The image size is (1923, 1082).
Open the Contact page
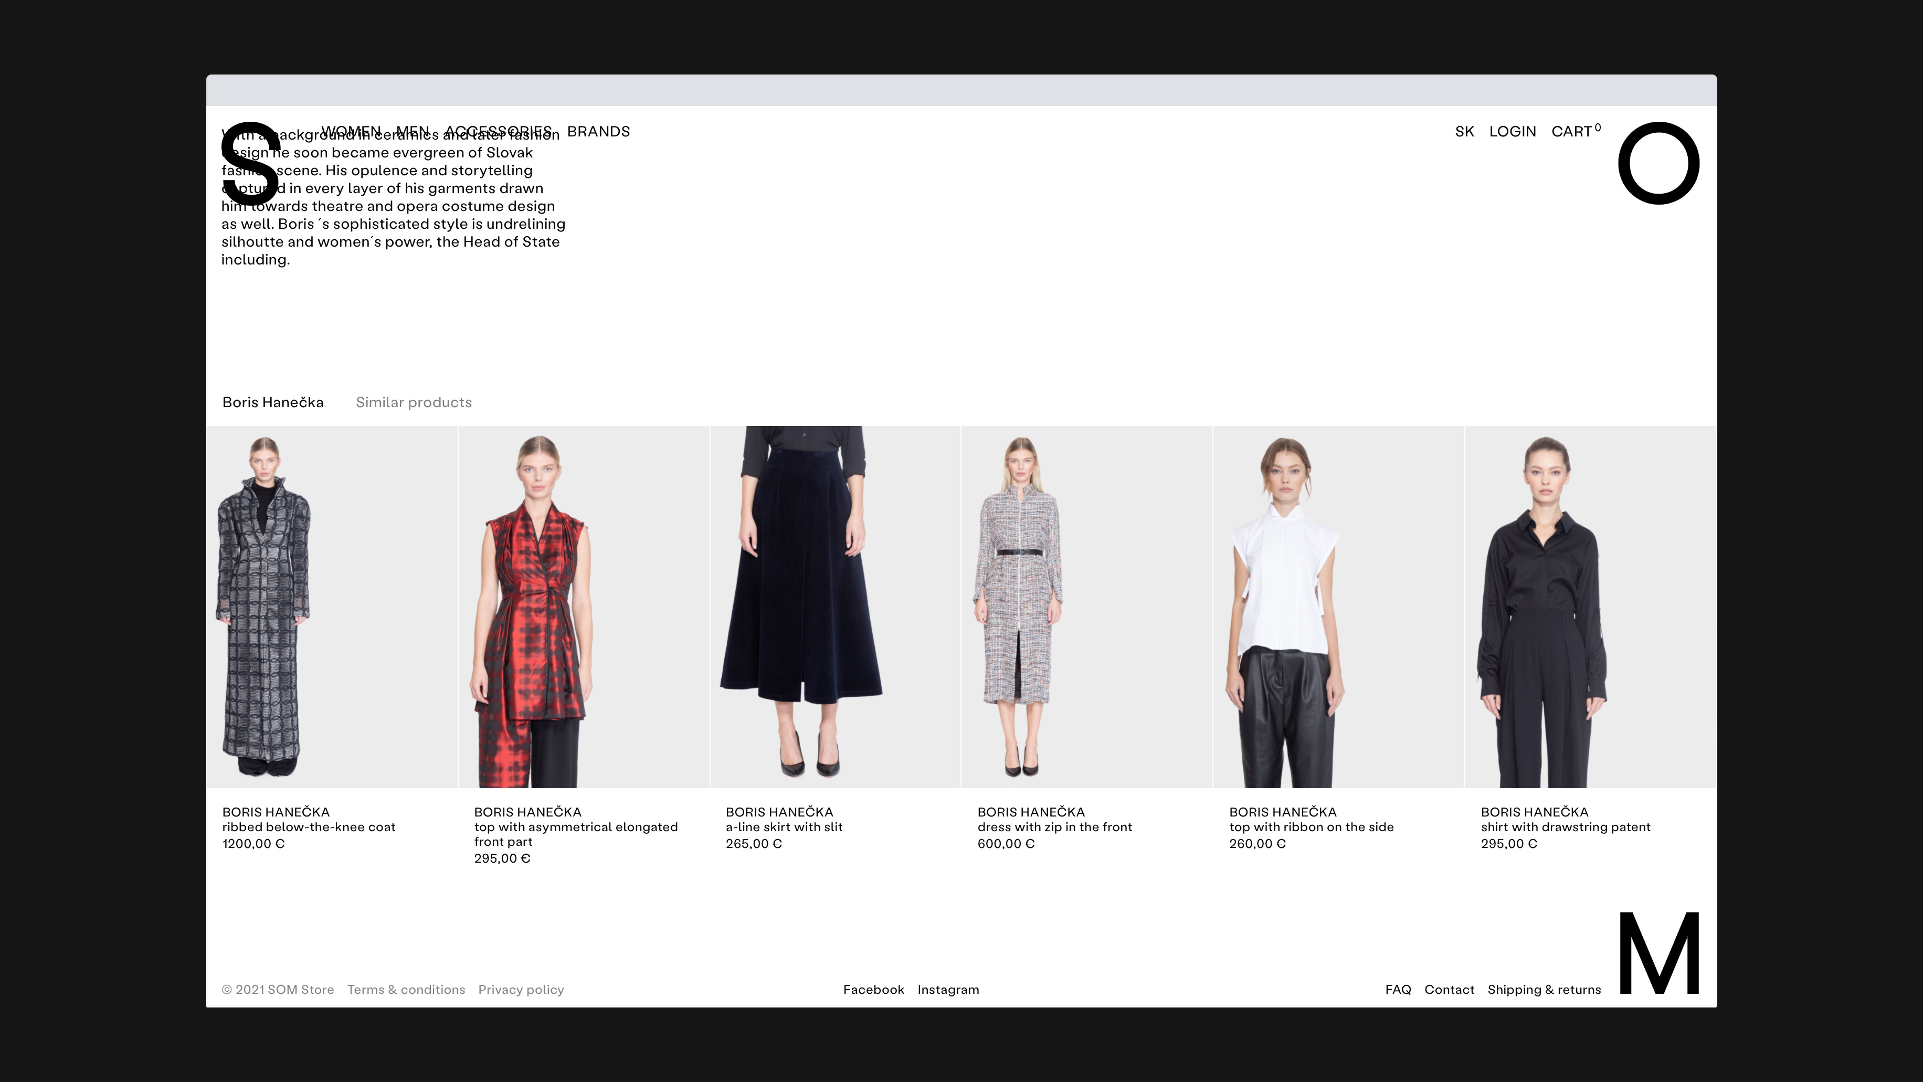pos(1449,990)
